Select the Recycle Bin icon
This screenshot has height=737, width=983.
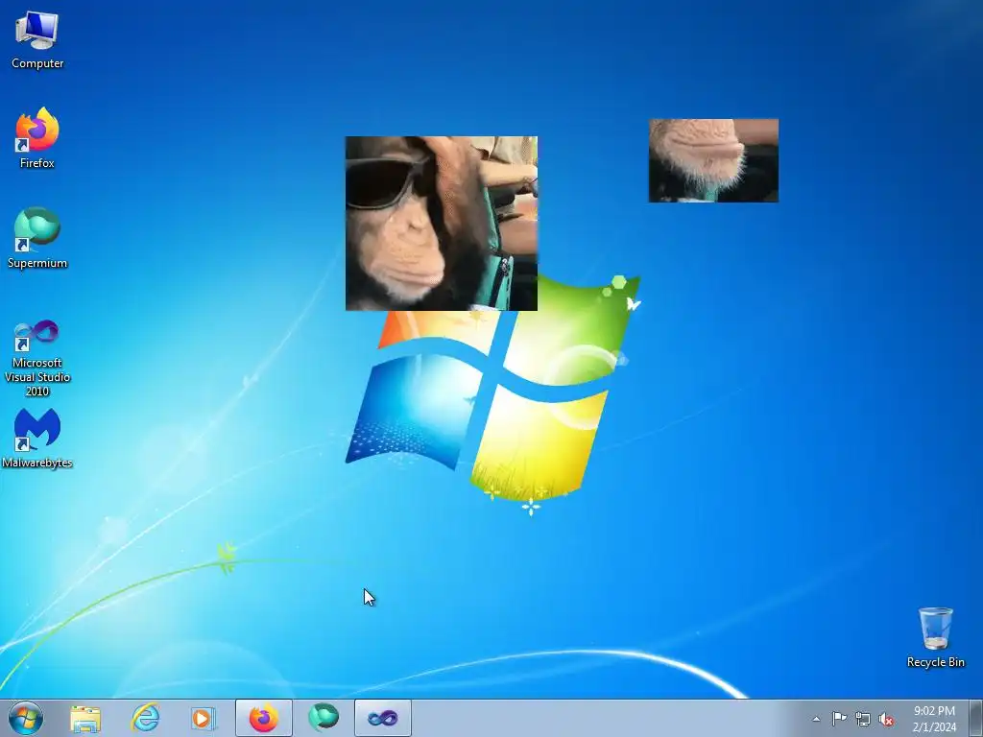935,637
